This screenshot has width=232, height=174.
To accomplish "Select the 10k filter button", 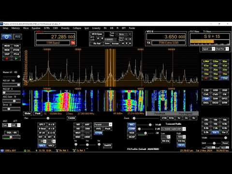I will tap(215, 124).
